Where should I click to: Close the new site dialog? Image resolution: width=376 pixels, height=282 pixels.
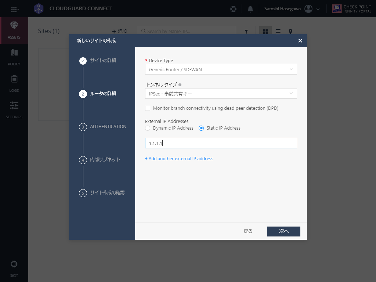(x=300, y=40)
